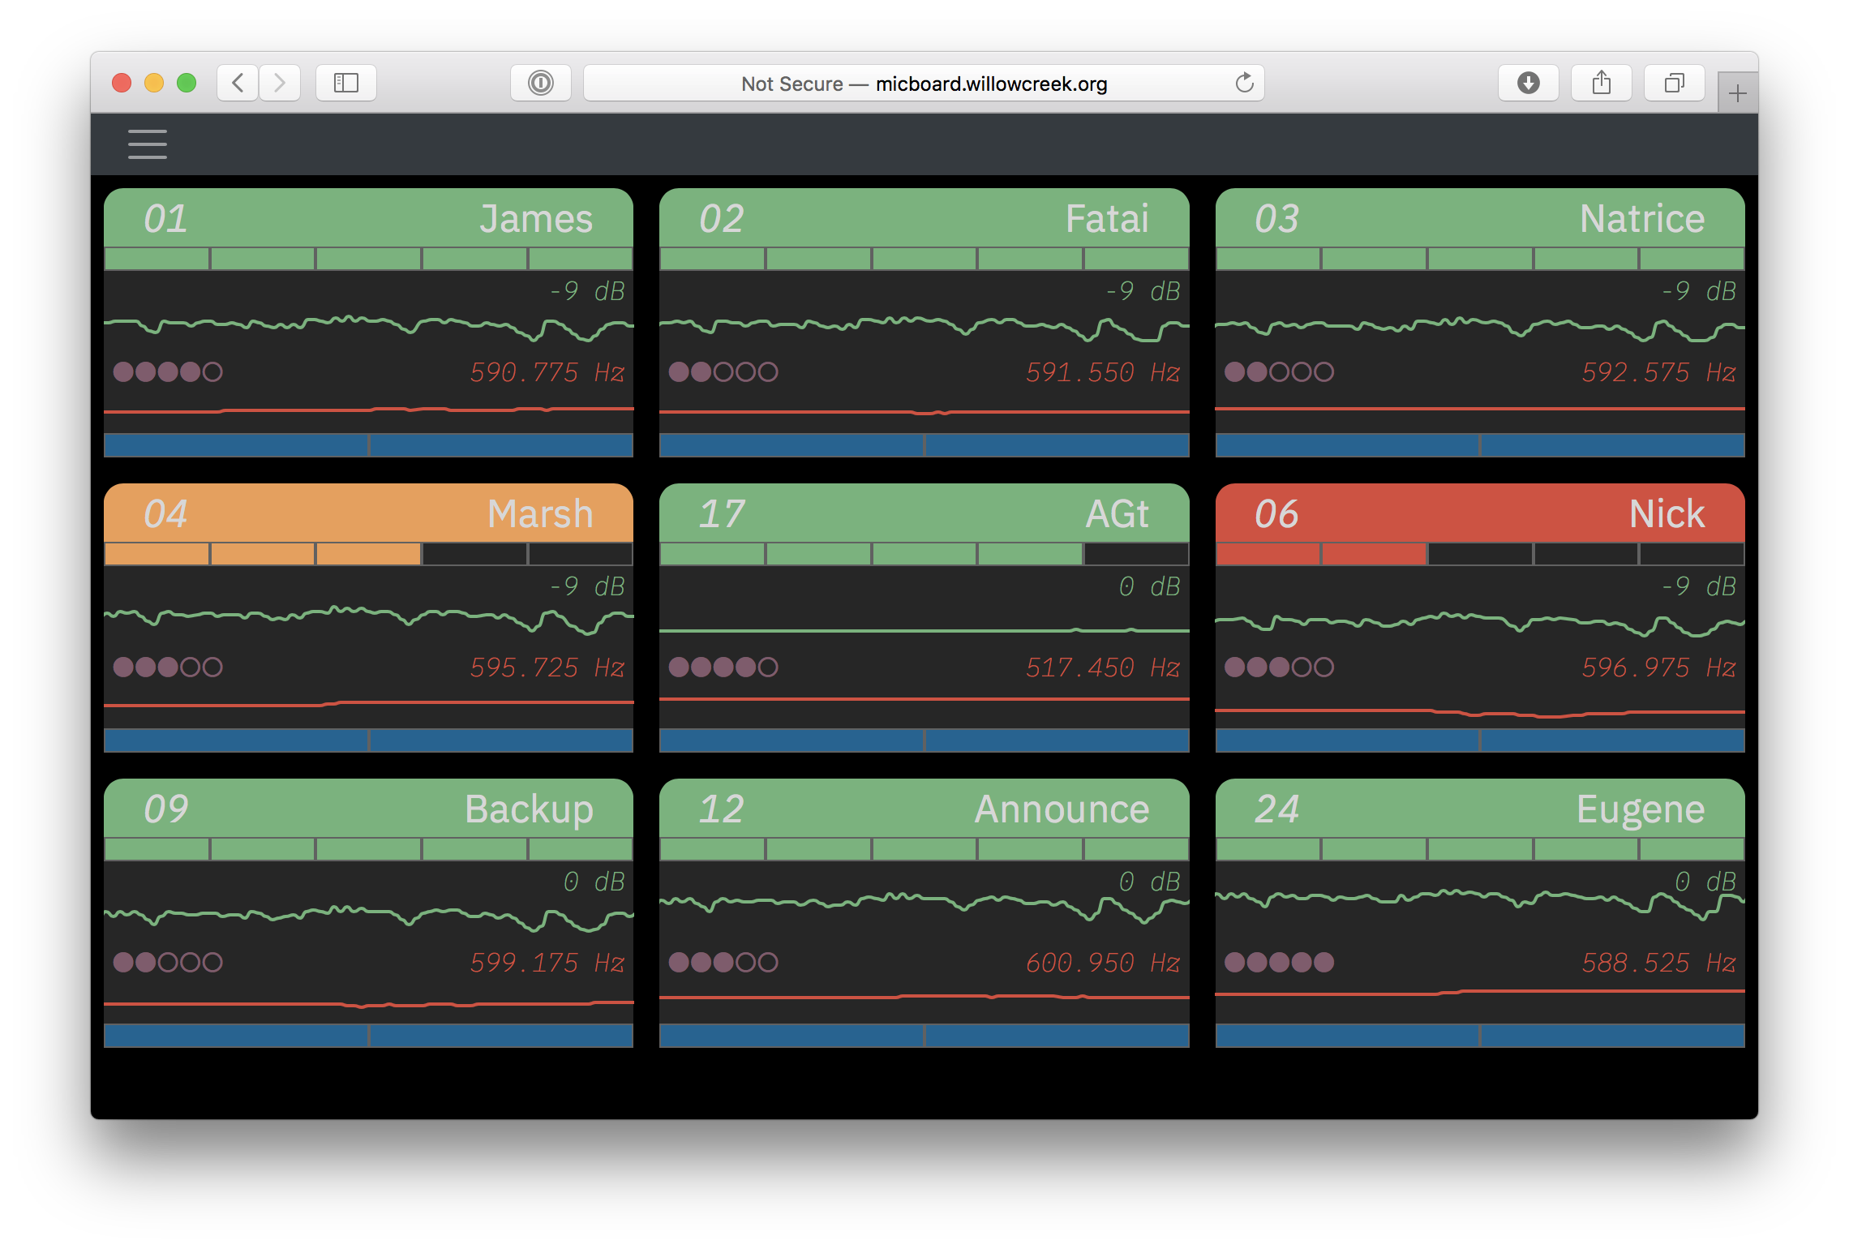Click the 1Password extension icon
1849x1249 pixels.
540,83
